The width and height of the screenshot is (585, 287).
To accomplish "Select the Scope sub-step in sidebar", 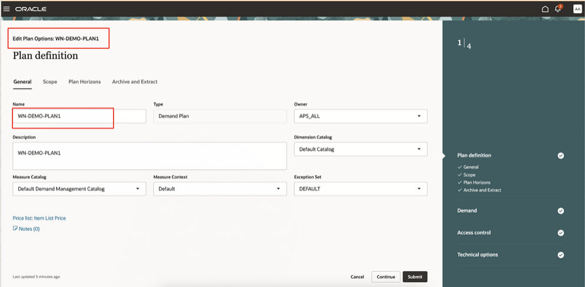I will [469, 175].
